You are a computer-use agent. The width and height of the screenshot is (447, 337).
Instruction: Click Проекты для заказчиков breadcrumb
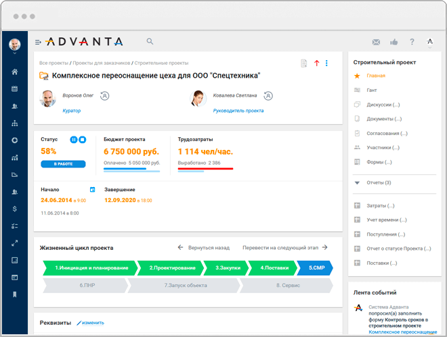click(101, 63)
